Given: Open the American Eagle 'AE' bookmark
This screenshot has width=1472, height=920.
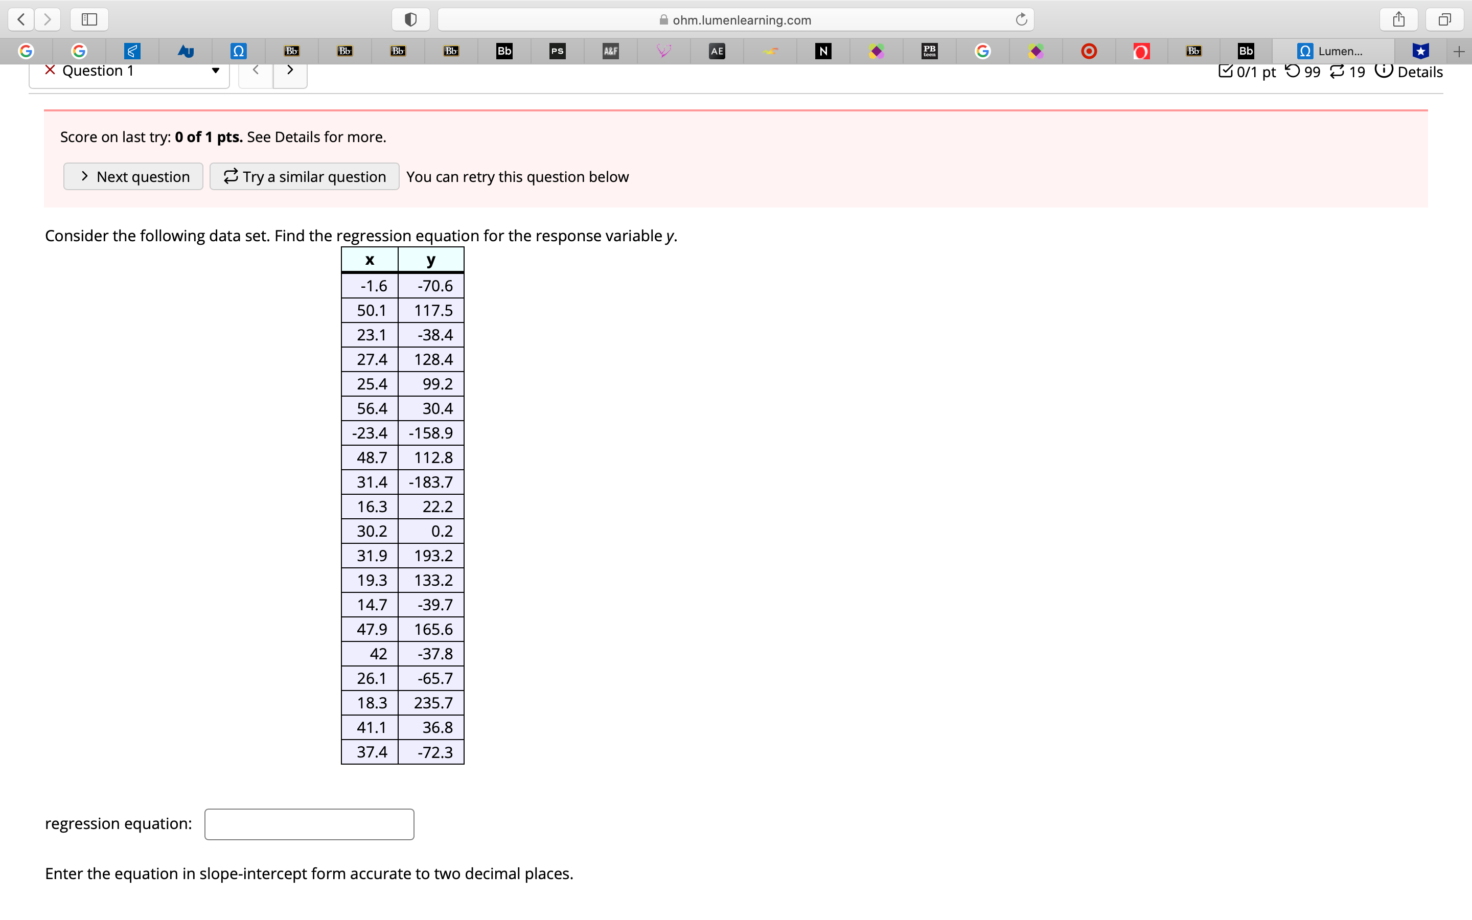Looking at the screenshot, I should 717,51.
